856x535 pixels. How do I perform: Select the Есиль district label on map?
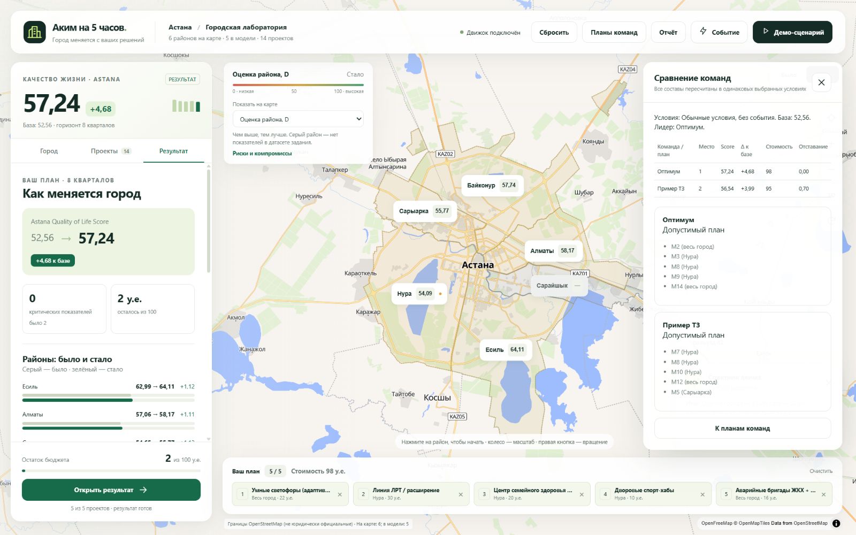[x=505, y=349]
